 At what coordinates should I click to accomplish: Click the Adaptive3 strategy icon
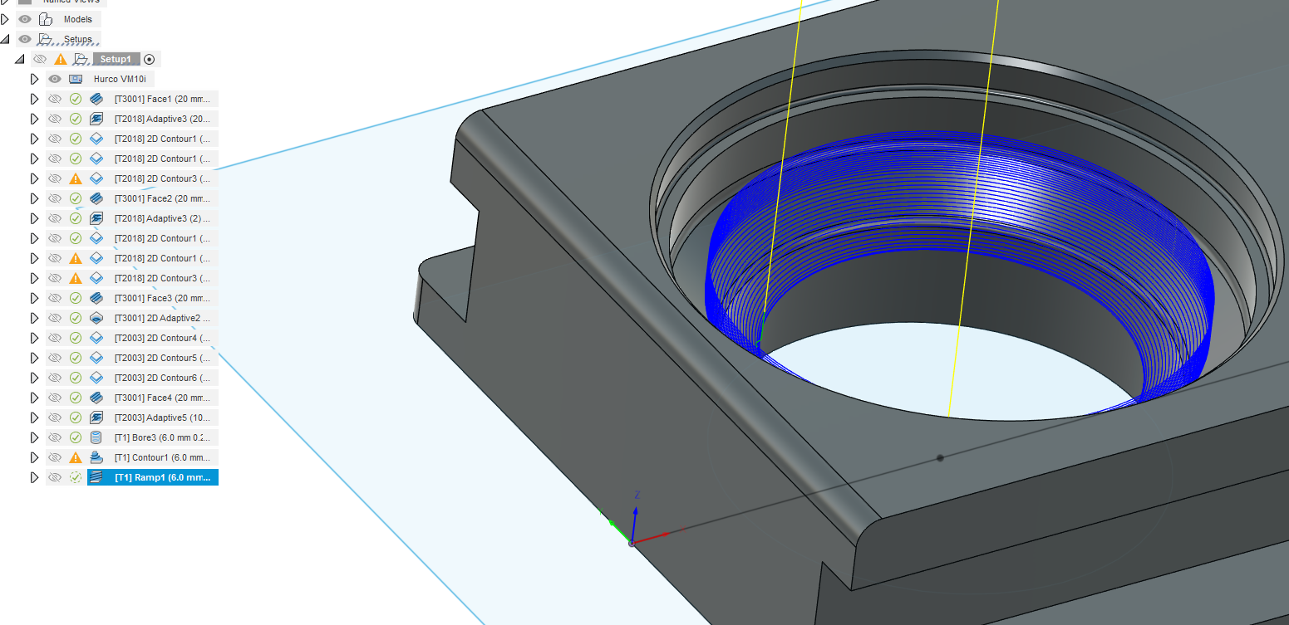(96, 118)
